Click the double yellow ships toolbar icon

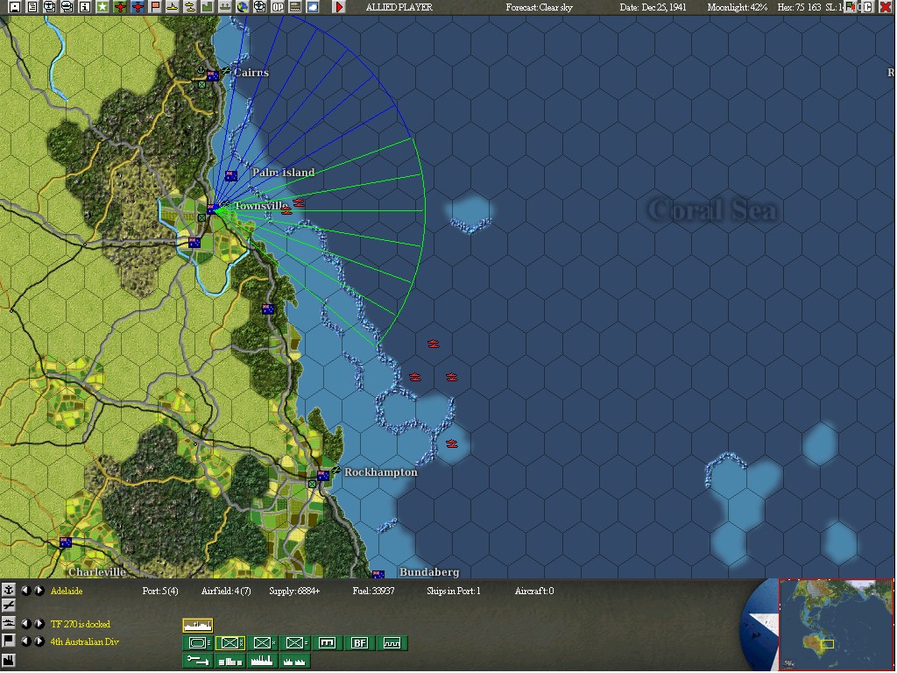pyautogui.click(x=190, y=7)
